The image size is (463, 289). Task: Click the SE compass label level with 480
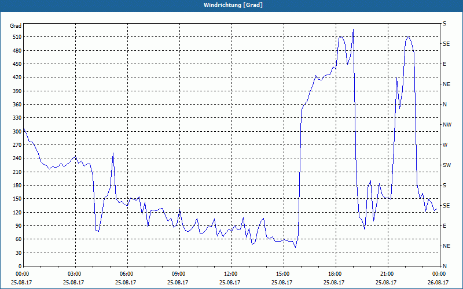(x=446, y=44)
